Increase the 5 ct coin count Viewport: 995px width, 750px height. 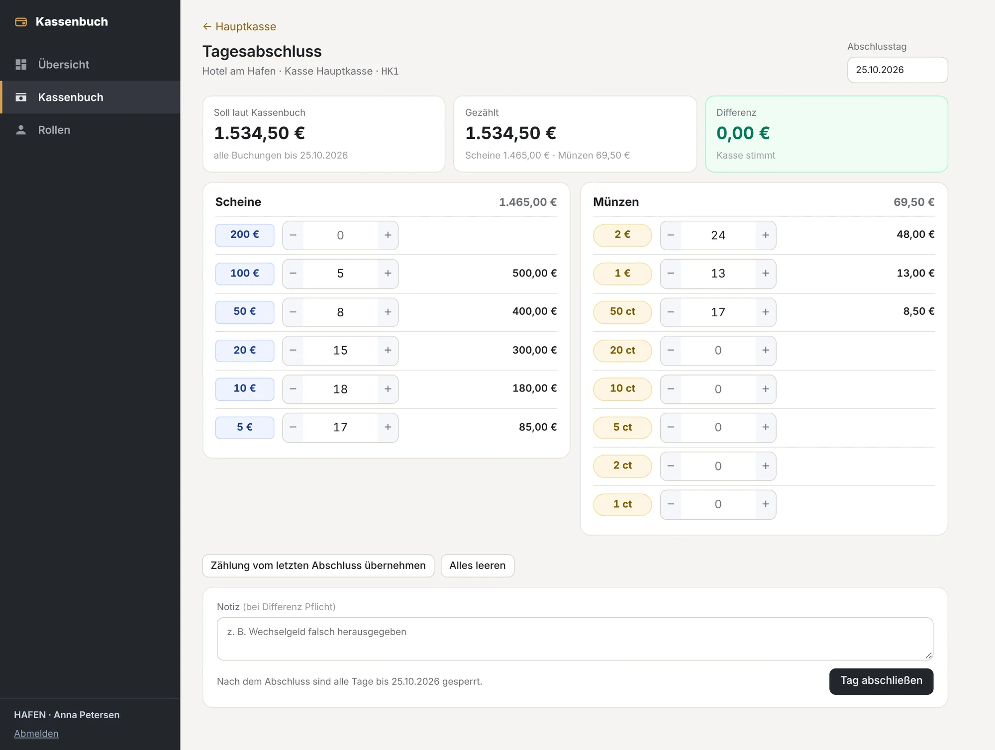click(x=766, y=427)
